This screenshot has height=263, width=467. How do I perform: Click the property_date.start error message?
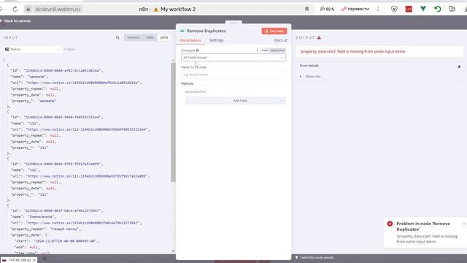[352, 52]
